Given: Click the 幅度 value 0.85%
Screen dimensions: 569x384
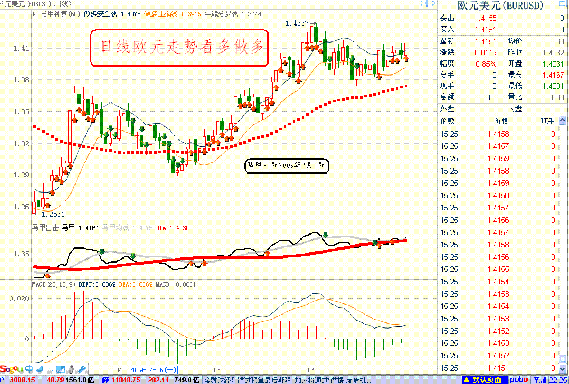Looking at the screenshot, I should (x=486, y=64).
